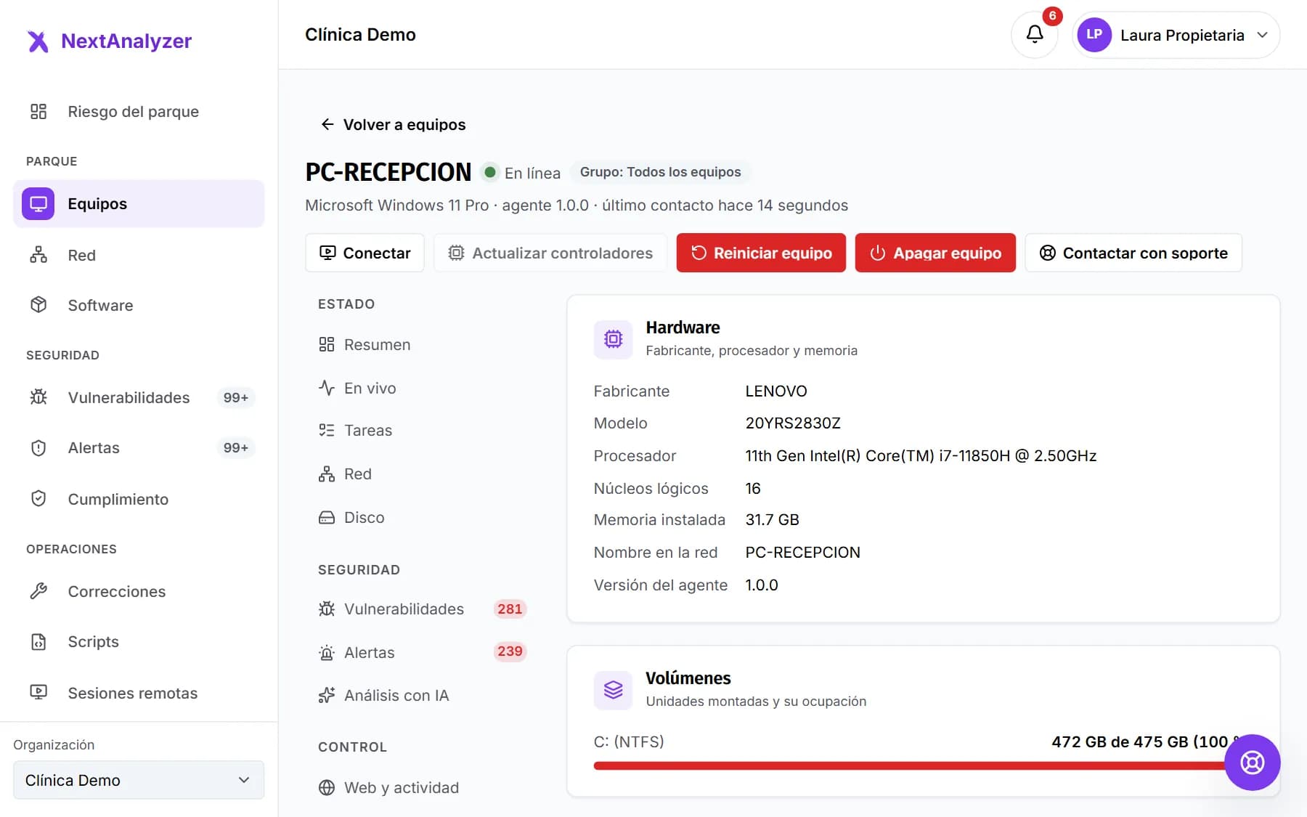Open Alertas in the main sidebar

point(139,447)
